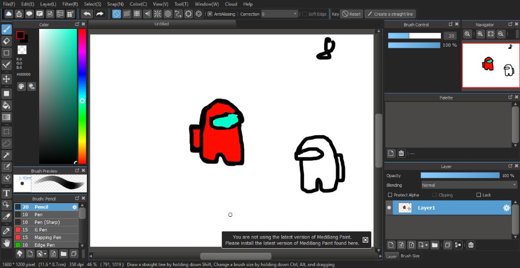Select the Dot tool below the eraser
520x268 pixels.
pos(7,53)
